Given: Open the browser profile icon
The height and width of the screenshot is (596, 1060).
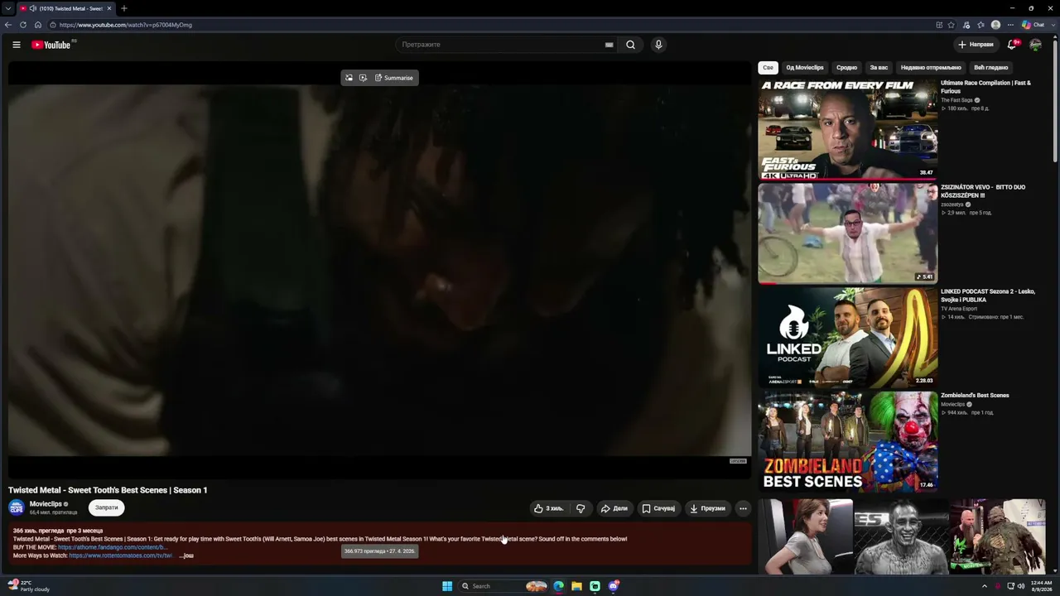Looking at the screenshot, I should tap(995, 25).
